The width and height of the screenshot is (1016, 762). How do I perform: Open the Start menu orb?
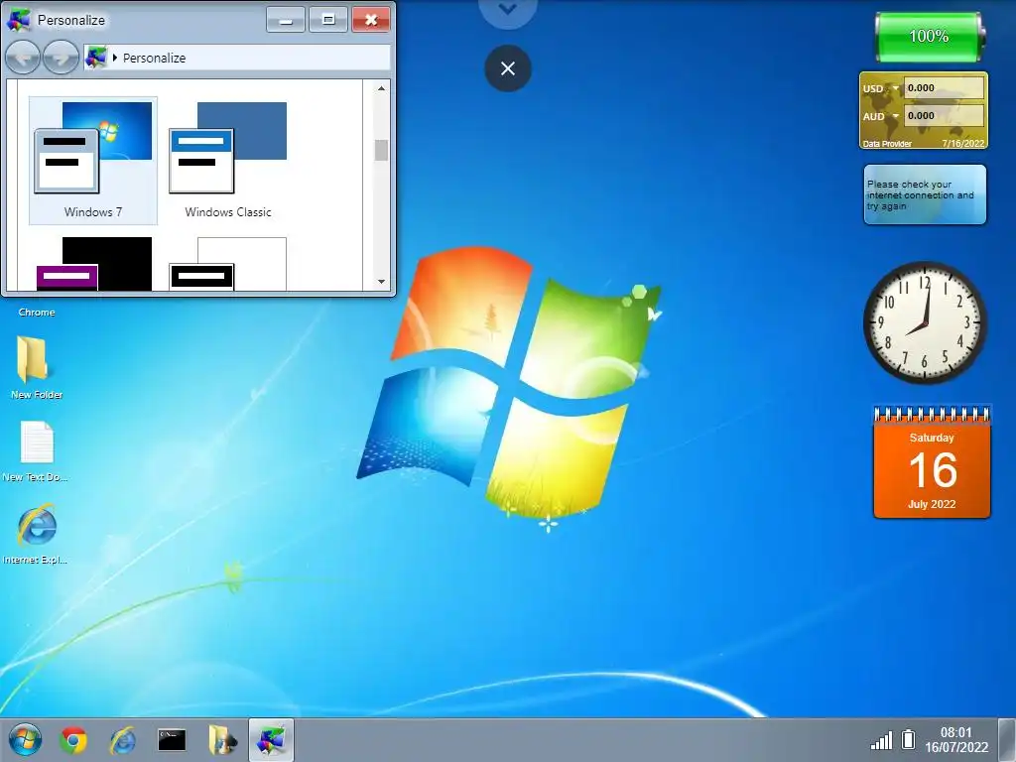click(25, 739)
